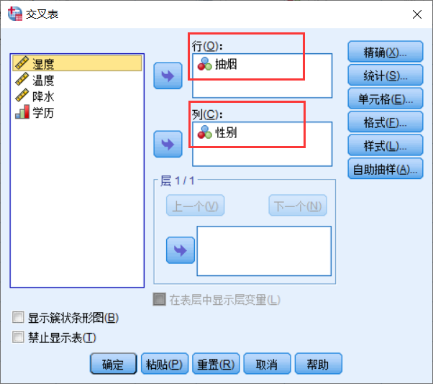This screenshot has height=384, width=433.
Task: Open the 自助抽样(A) dialog
Action: pyautogui.click(x=386, y=169)
